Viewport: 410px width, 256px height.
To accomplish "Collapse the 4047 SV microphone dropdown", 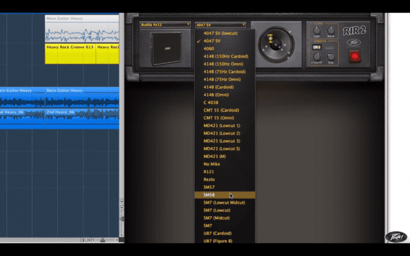I will coord(219,25).
